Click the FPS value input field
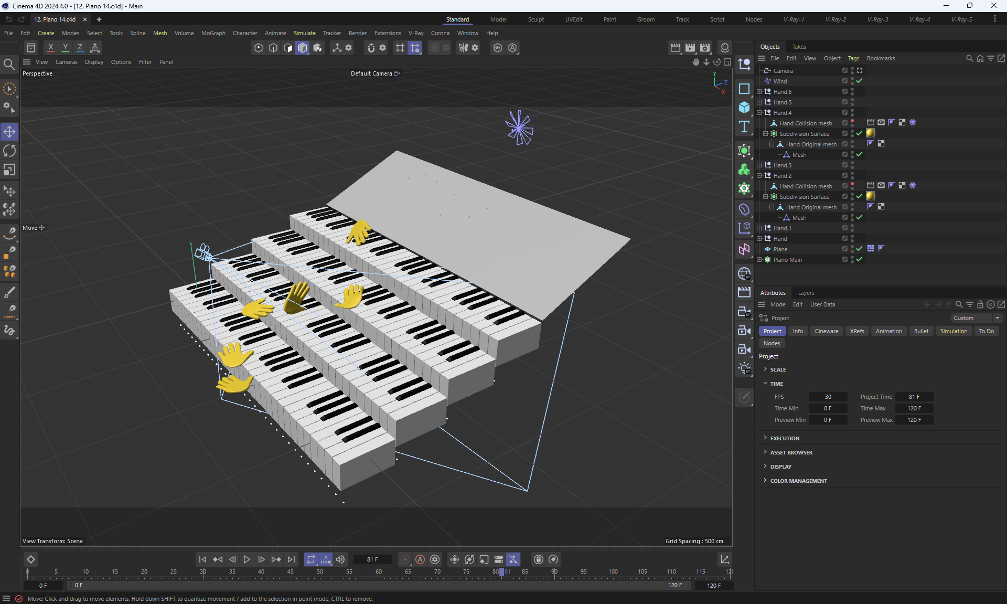Viewport: 1007px width, 604px height. [x=828, y=397]
